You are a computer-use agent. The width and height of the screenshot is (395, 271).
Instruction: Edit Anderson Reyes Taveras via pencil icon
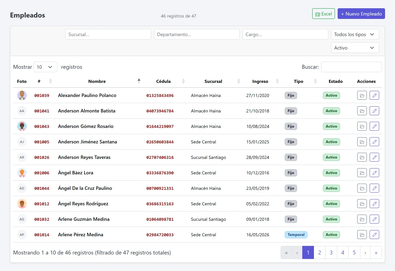[374, 157]
